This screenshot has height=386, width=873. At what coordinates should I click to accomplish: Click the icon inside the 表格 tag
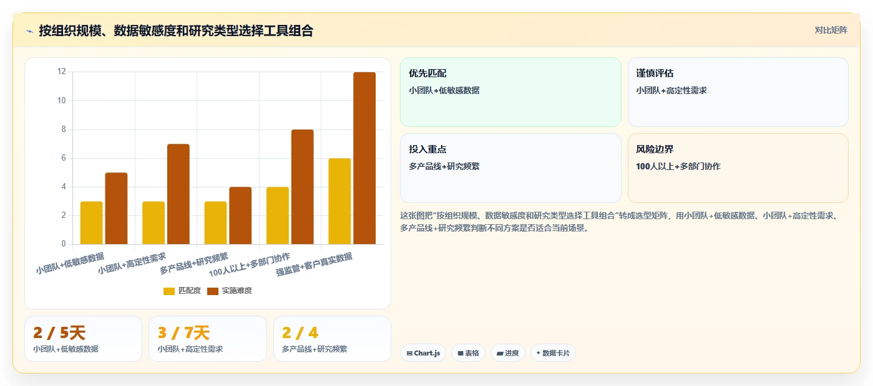pyautogui.click(x=461, y=353)
